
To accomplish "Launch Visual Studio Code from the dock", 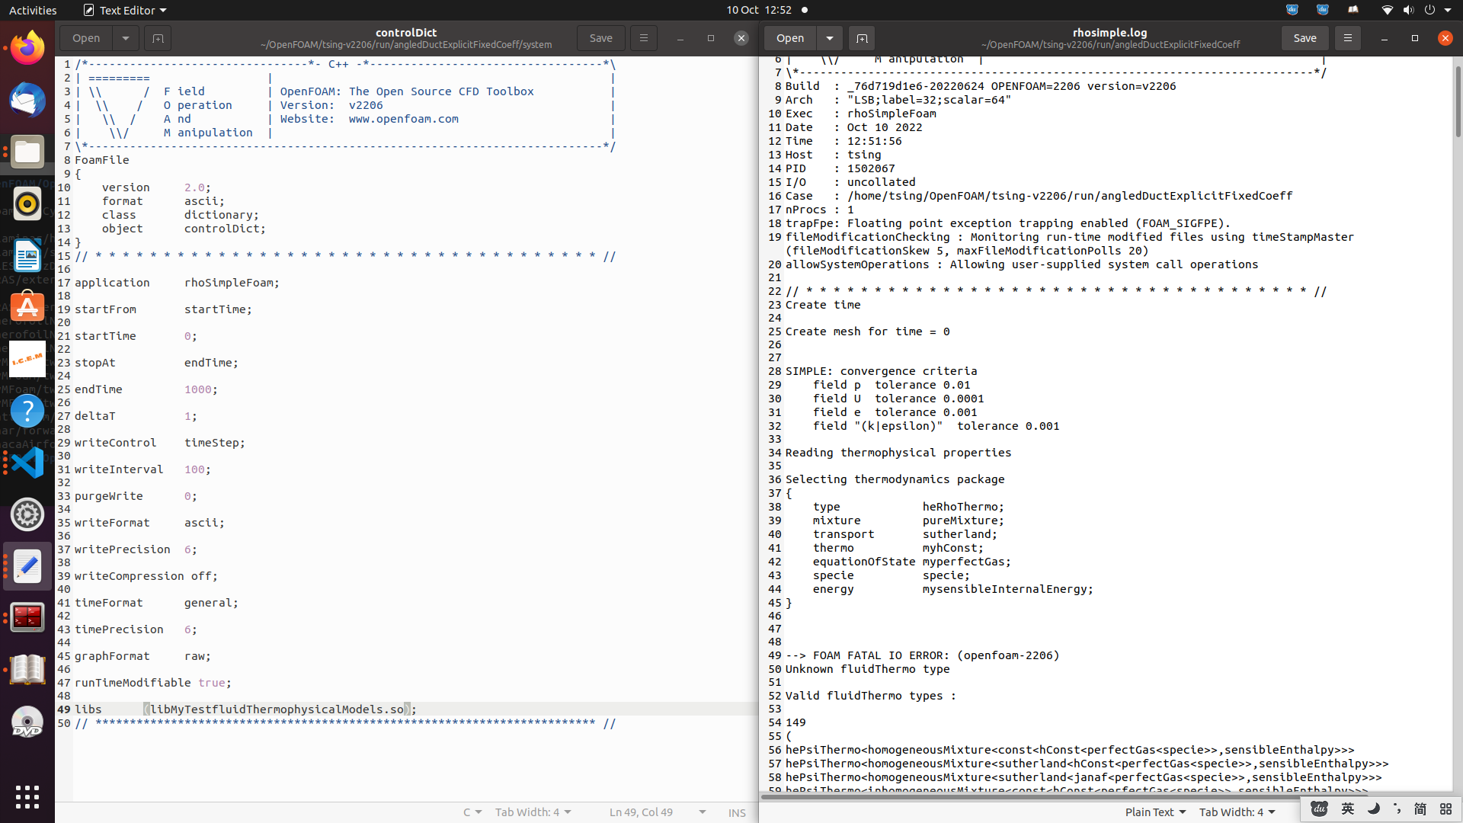I will click(27, 463).
